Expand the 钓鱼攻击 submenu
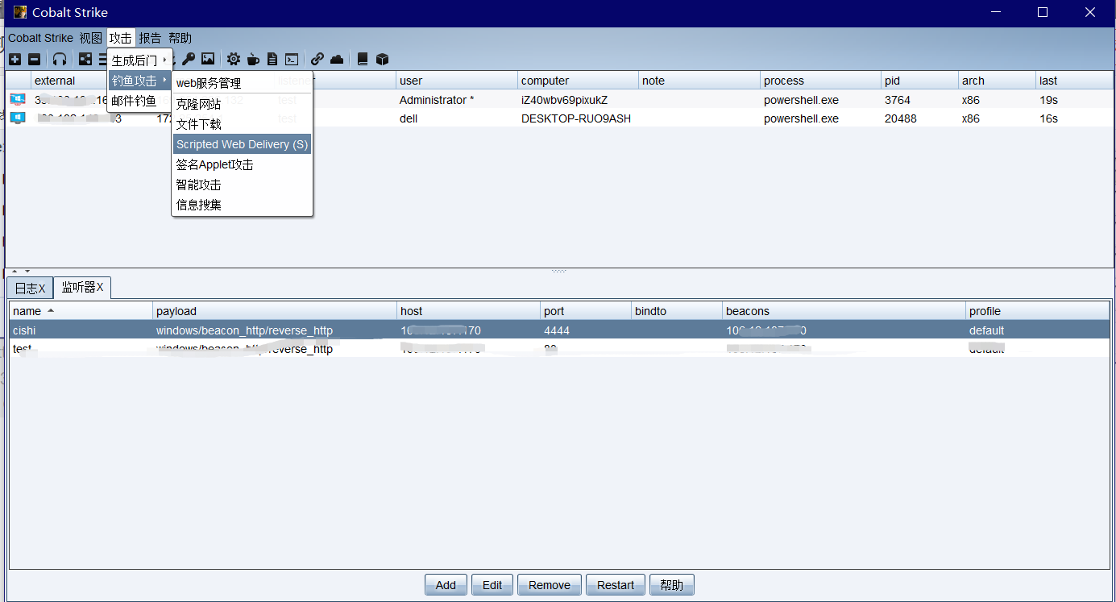 (x=139, y=81)
